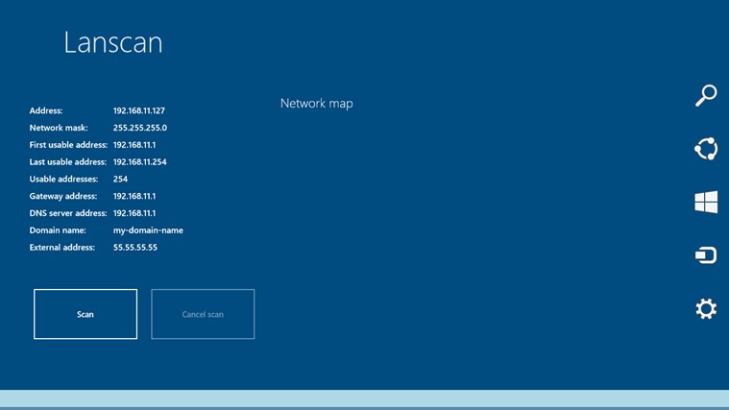Click the DNS server address: label
729x410 pixels.
pyautogui.click(x=68, y=213)
